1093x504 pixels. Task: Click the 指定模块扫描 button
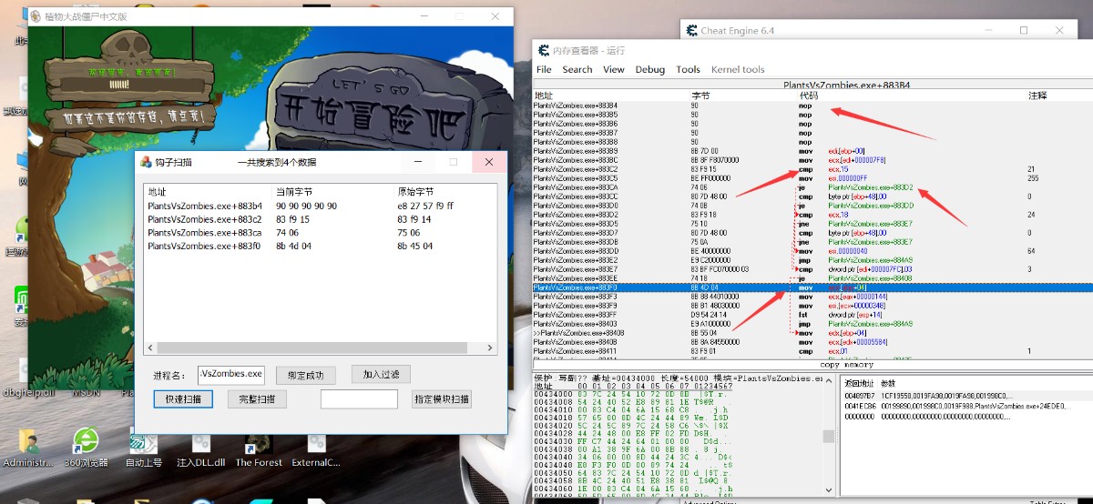(442, 398)
